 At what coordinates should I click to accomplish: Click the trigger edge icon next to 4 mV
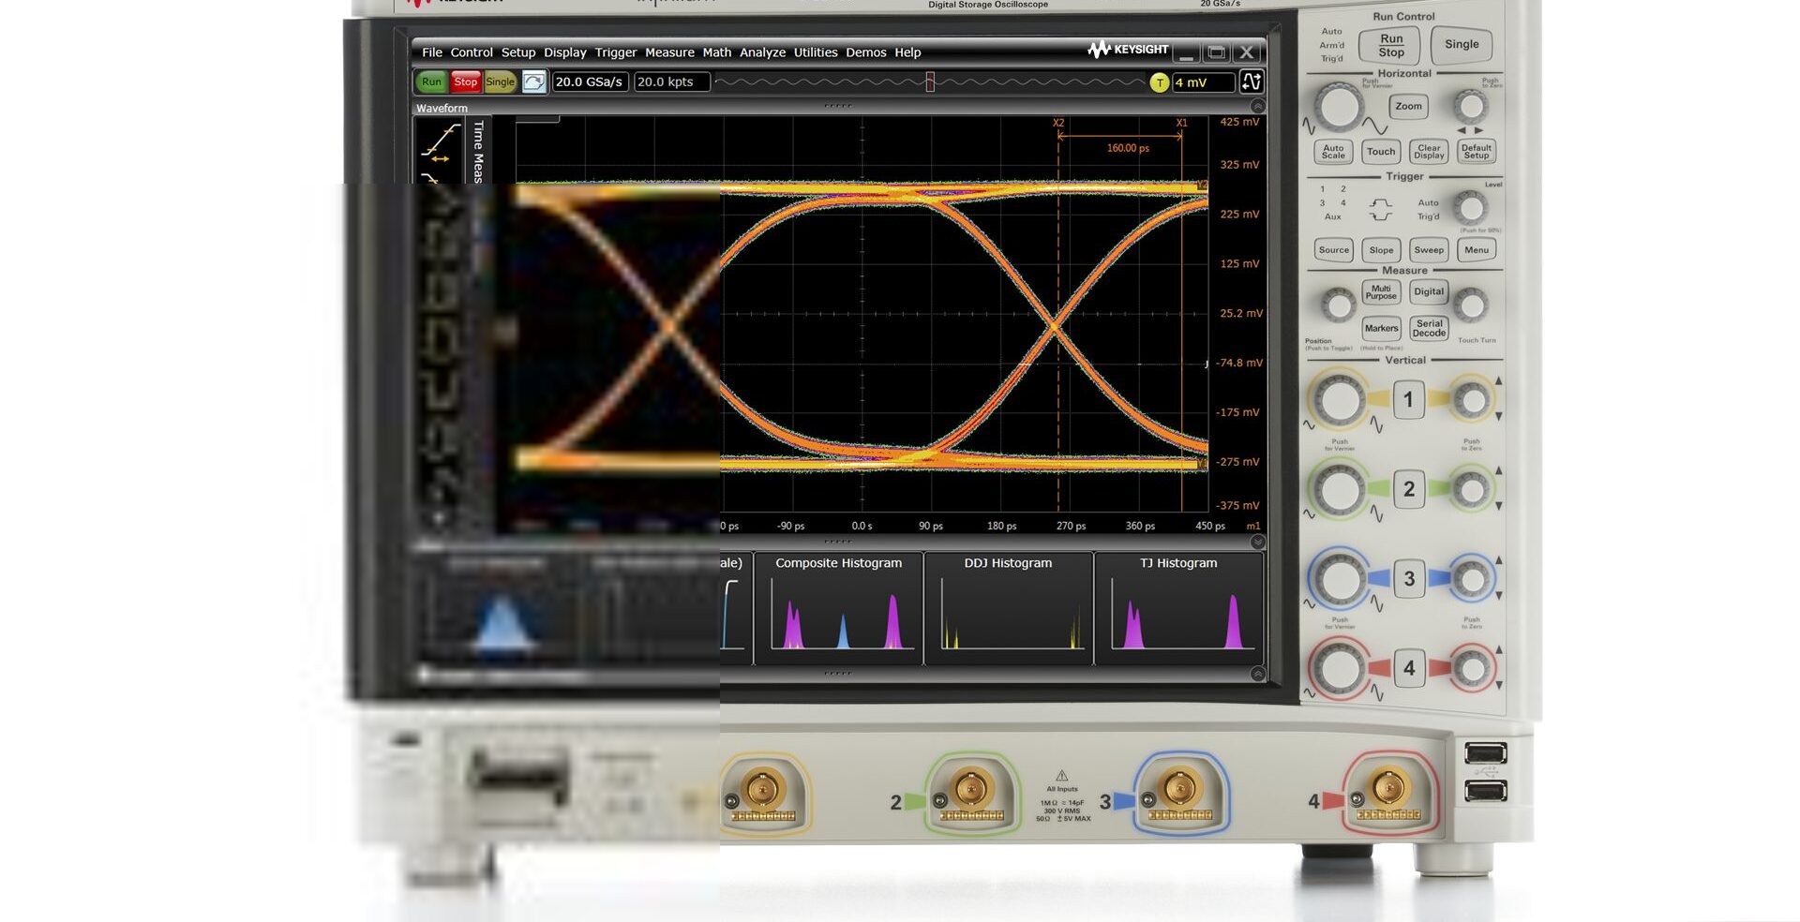tap(1251, 82)
